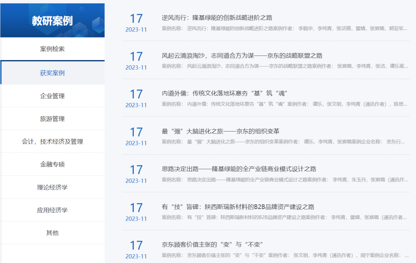Select 获奖案例 in the sidebar
The height and width of the screenshot is (263, 416).
click(52, 73)
